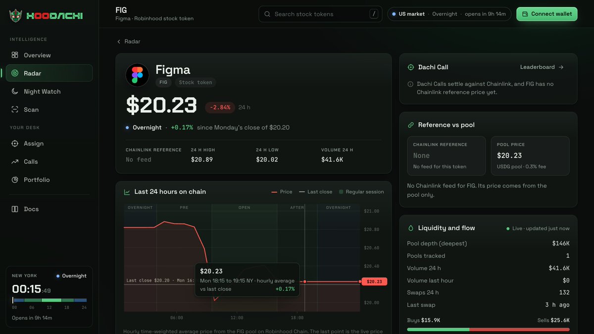Click the Pool depth value $146K
The image size is (594, 334).
coord(561,243)
